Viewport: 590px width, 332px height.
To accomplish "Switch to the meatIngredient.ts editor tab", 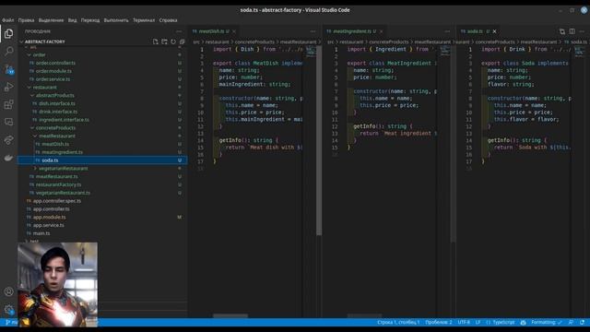I will coord(355,31).
